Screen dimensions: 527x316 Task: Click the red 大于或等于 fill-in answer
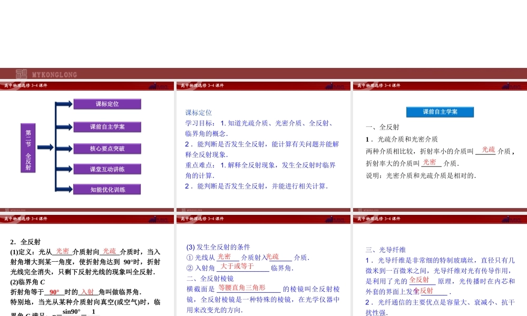(237, 266)
